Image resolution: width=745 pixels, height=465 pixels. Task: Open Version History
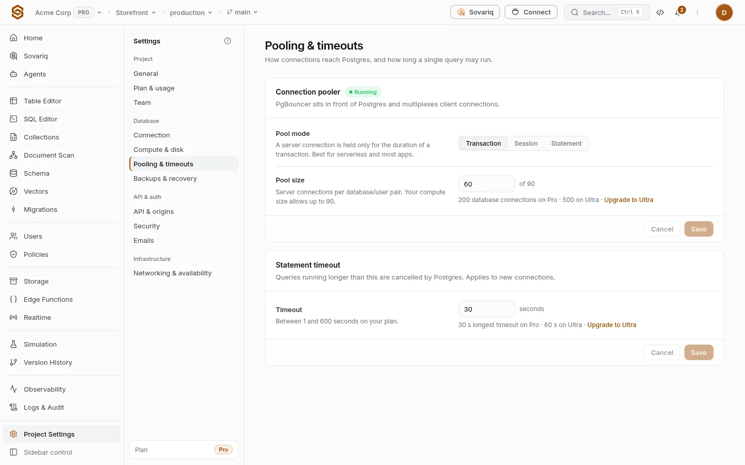[x=62, y=362]
